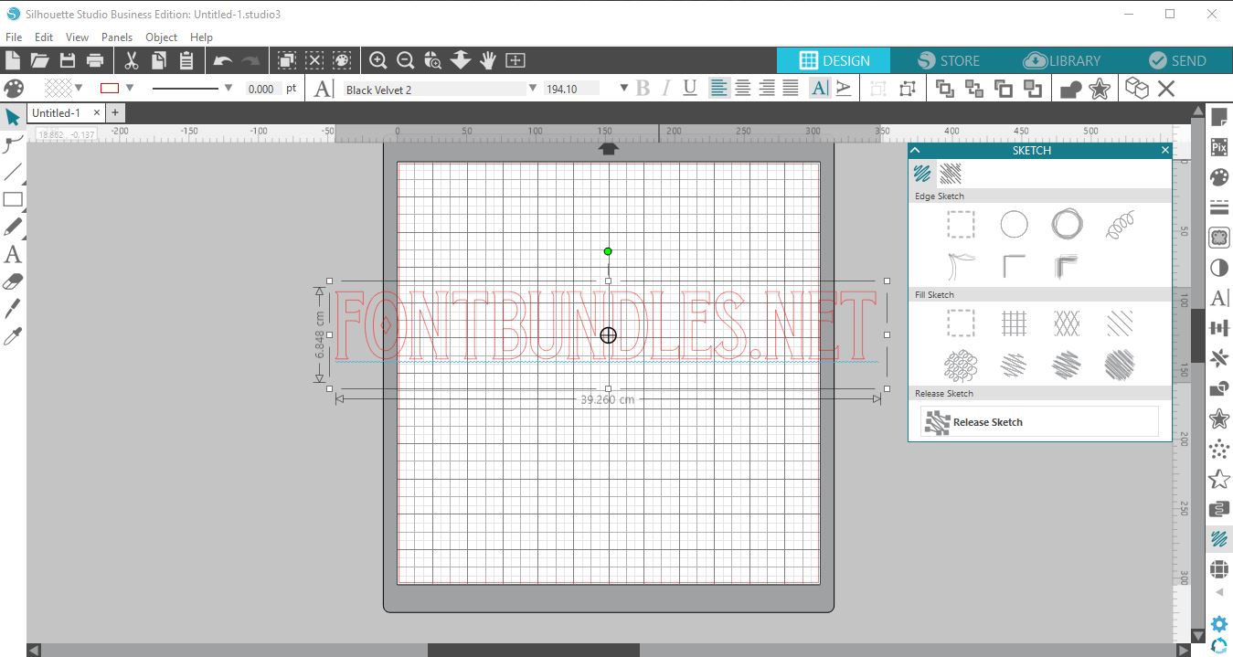
Task: Select curly loops fill sketch
Action: [x=961, y=366]
